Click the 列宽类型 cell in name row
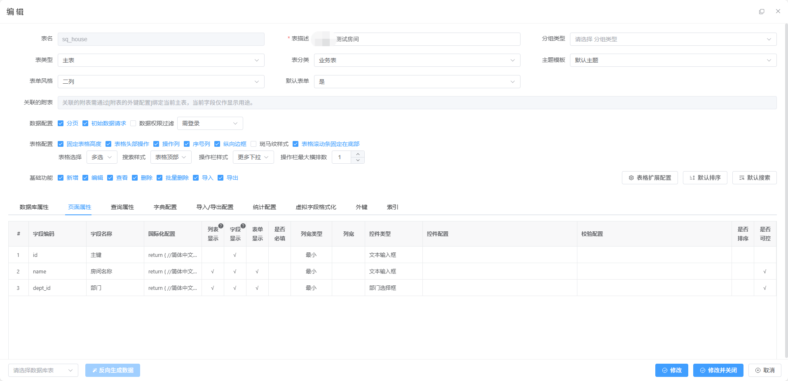Screen dimensions: 788x381 point(311,271)
